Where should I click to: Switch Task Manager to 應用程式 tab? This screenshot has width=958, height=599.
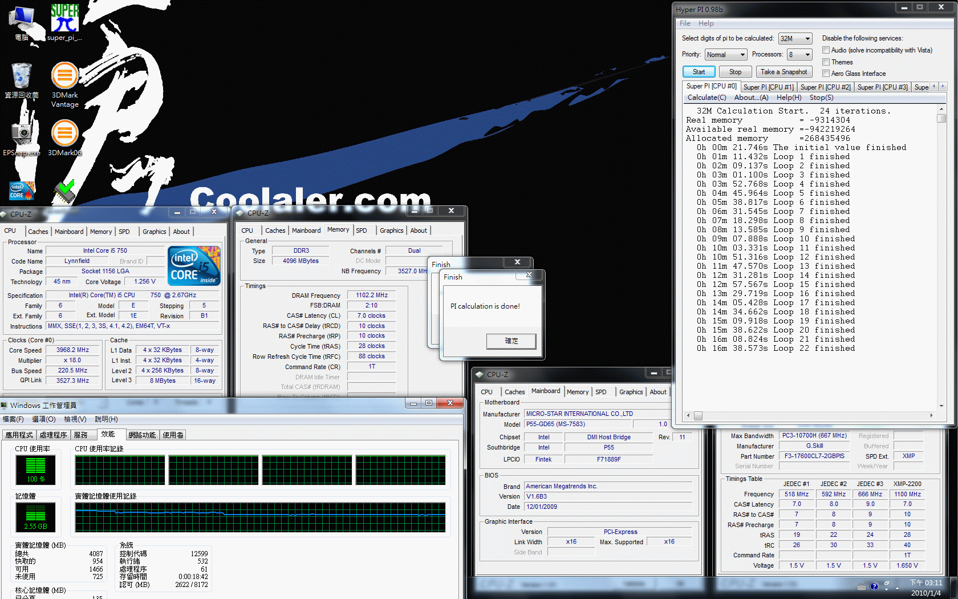19,435
